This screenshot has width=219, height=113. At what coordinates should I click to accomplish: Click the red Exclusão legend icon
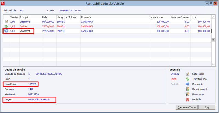pyautogui.click(x=188, y=99)
